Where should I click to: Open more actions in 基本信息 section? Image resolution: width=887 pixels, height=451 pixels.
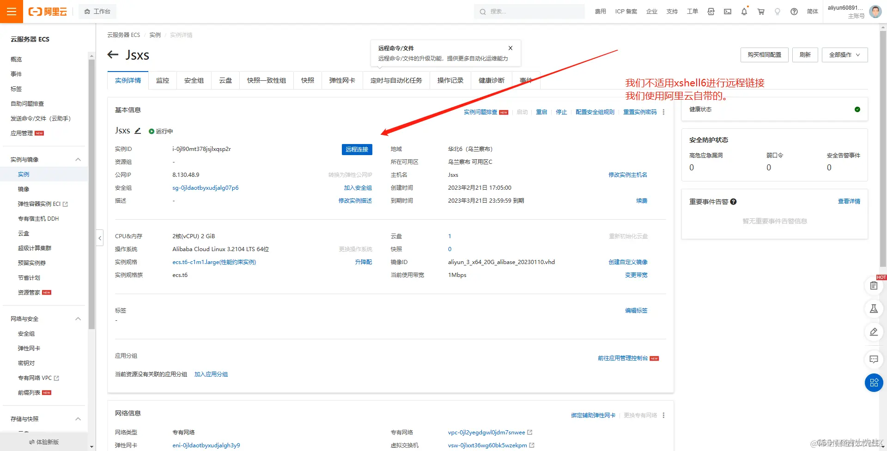664,112
